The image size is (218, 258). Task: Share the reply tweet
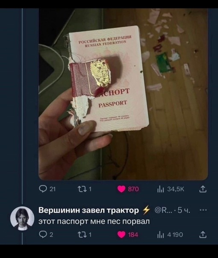pyautogui.click(x=203, y=235)
